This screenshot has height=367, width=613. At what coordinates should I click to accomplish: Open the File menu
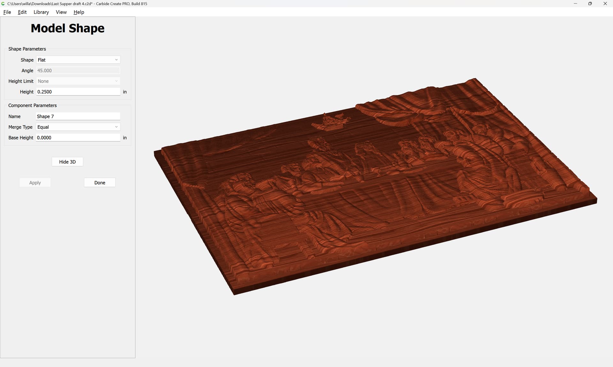tap(7, 12)
